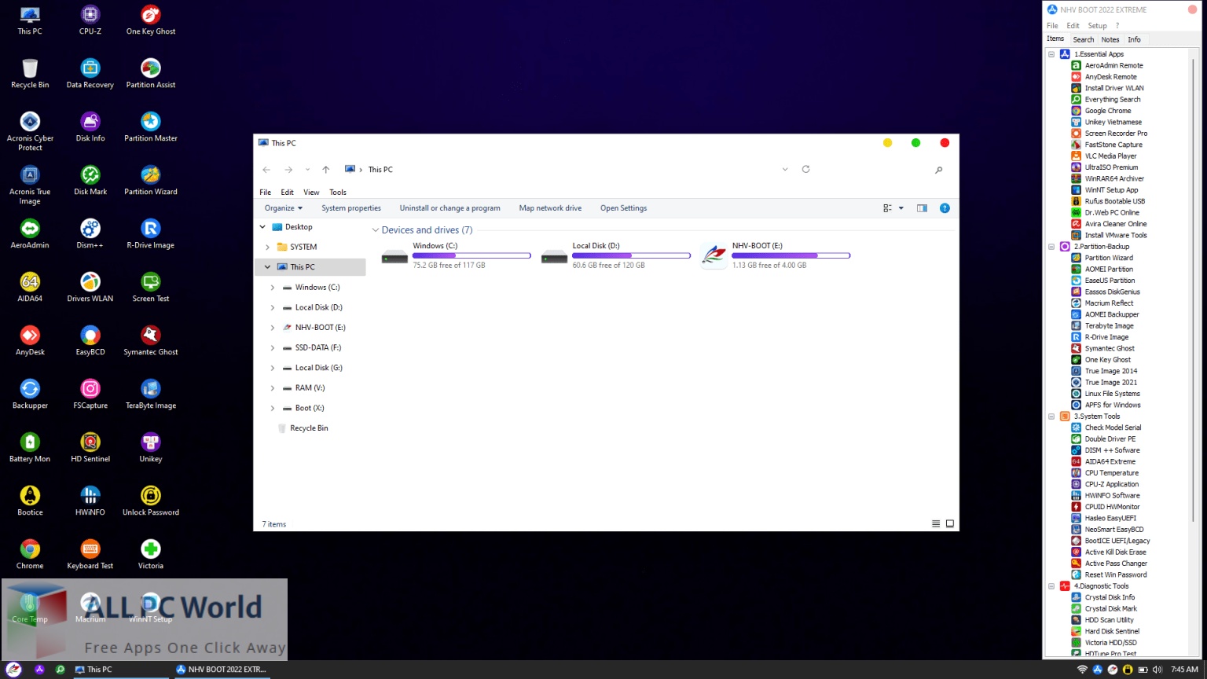Viewport: 1207px width, 679px height.
Task: Open Explorer File menu
Action: pyautogui.click(x=266, y=193)
